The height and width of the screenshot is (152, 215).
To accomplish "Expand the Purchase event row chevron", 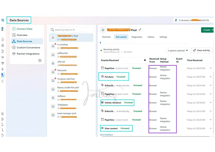I will [x=211, y=77].
